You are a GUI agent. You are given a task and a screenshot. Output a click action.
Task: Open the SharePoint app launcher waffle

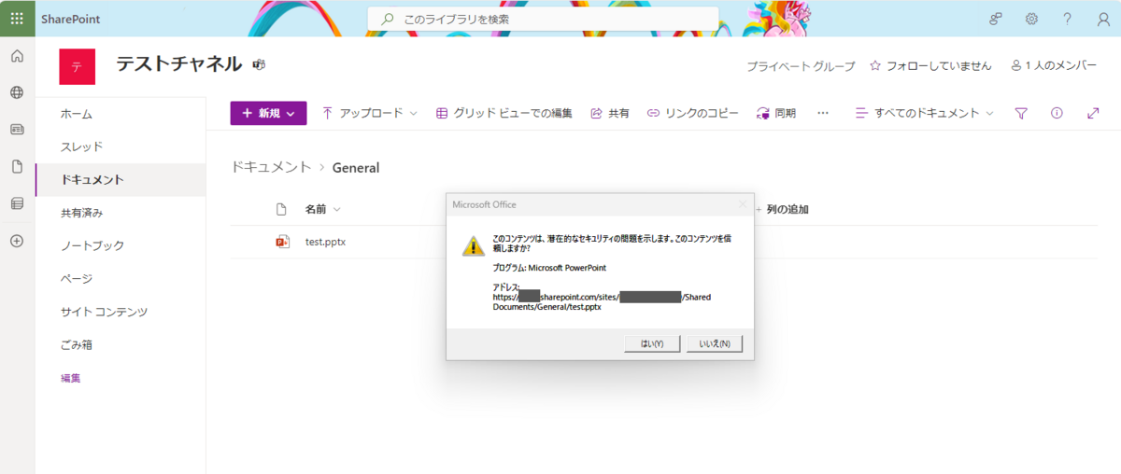click(x=17, y=18)
